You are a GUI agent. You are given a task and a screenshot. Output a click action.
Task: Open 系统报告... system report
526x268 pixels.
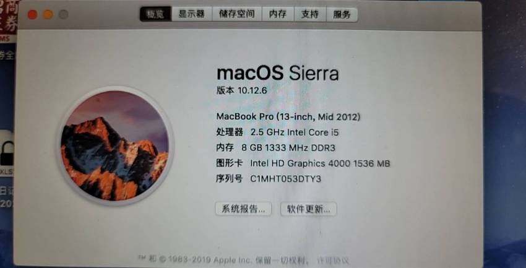(x=243, y=209)
